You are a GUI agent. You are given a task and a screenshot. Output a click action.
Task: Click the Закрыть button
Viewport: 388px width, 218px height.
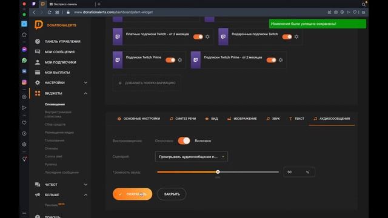click(172, 194)
